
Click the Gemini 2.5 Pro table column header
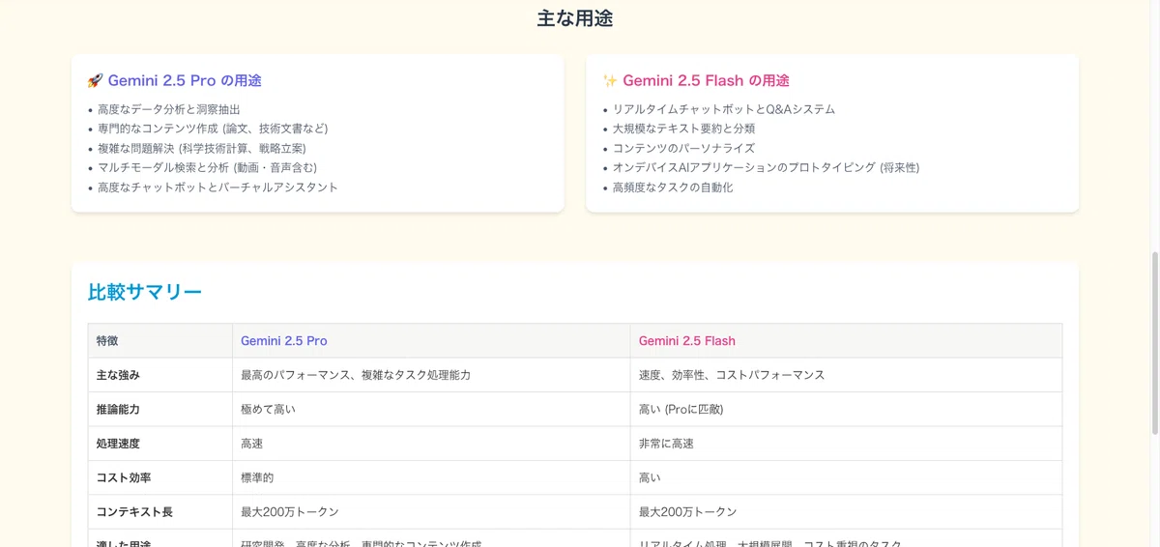click(431, 341)
